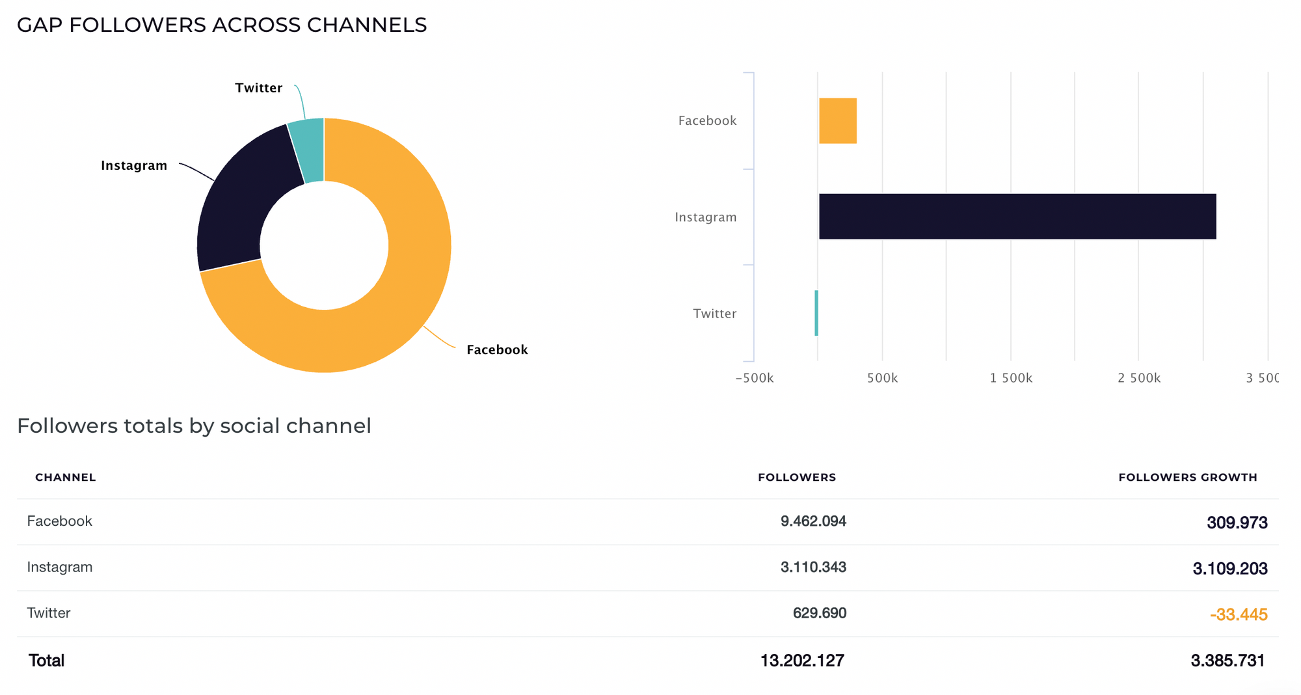
Task: Click the Facebook followers value 9.462.094
Action: [x=813, y=521]
